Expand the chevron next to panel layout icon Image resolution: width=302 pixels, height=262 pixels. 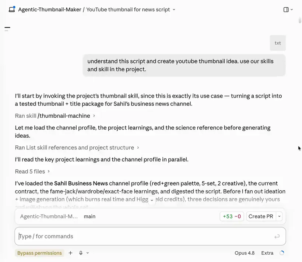tap(292, 10)
